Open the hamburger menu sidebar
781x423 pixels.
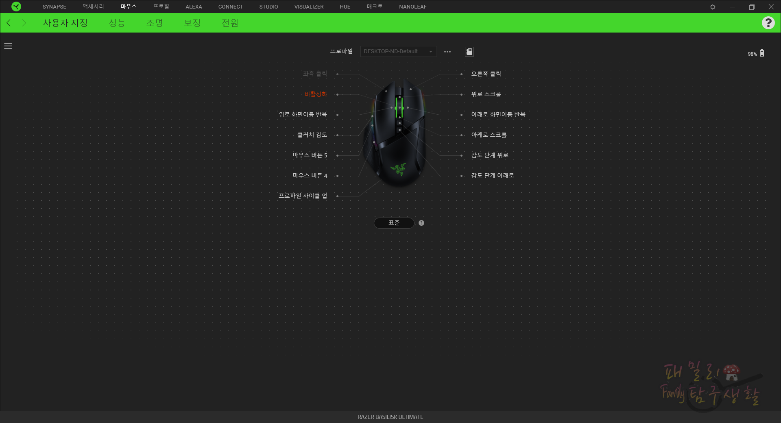(x=8, y=46)
